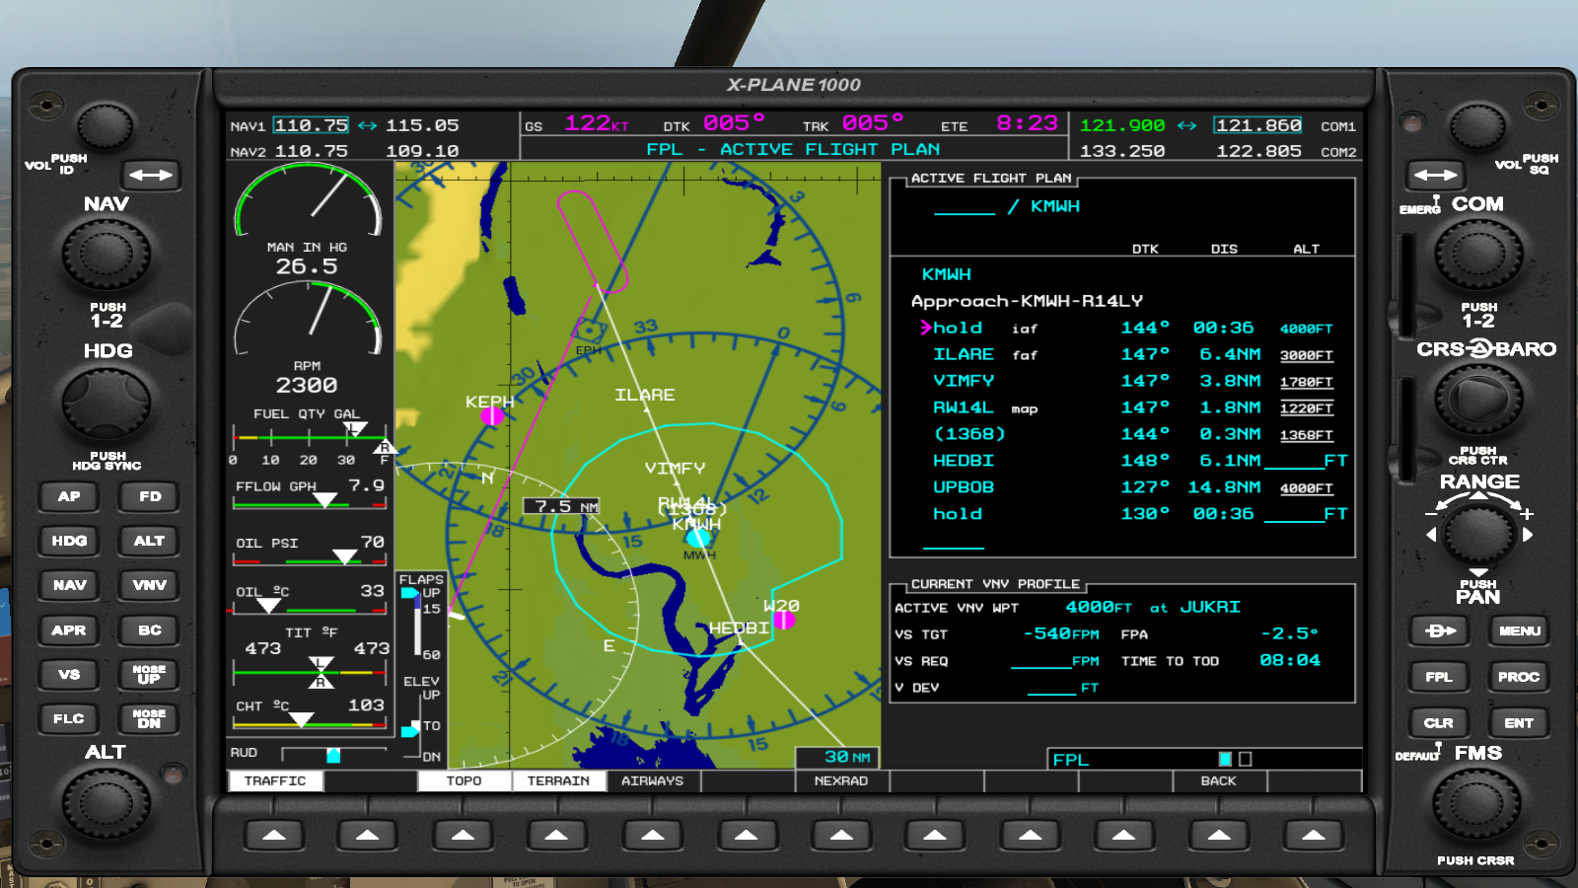Toggle the NAV mode button

[69, 585]
